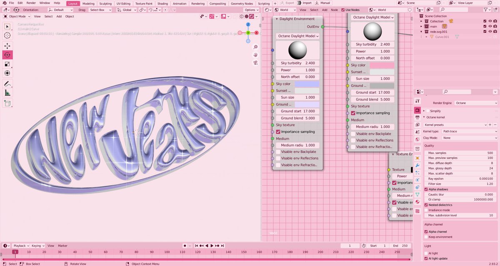The width and height of the screenshot is (500, 266).
Task: Open the Render properties tab icon
Action: pyautogui.click(x=417, y=110)
